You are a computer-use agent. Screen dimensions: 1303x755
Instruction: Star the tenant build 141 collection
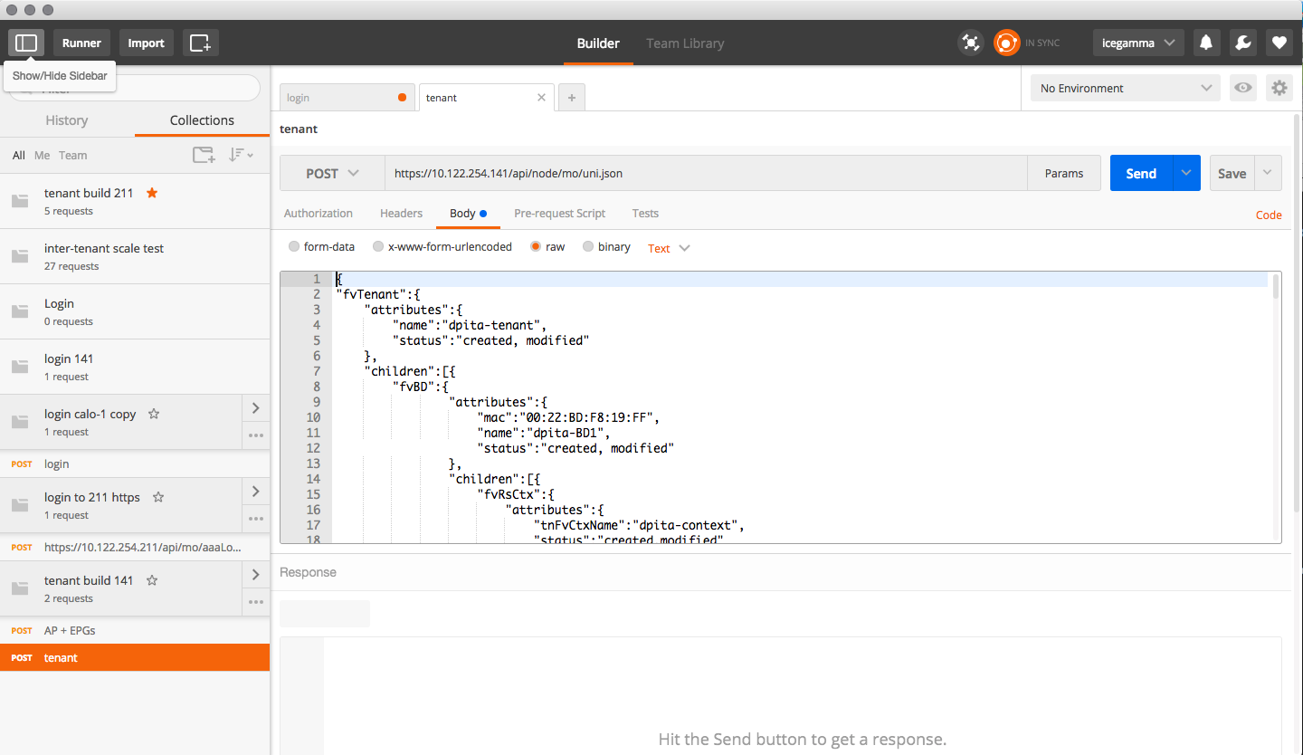[x=152, y=580]
